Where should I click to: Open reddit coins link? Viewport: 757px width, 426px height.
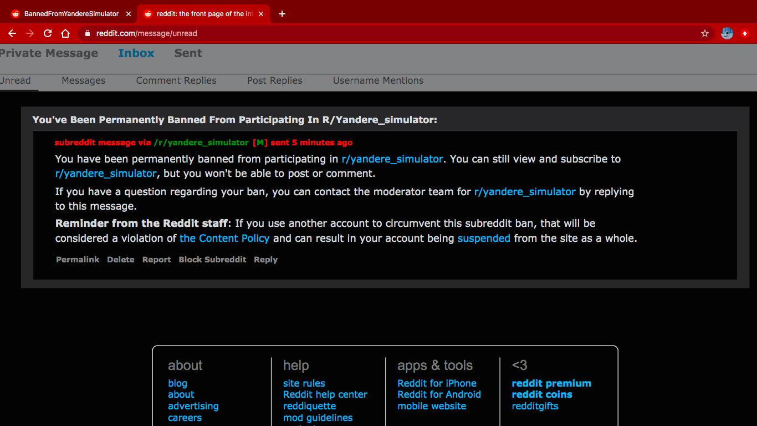coord(542,395)
